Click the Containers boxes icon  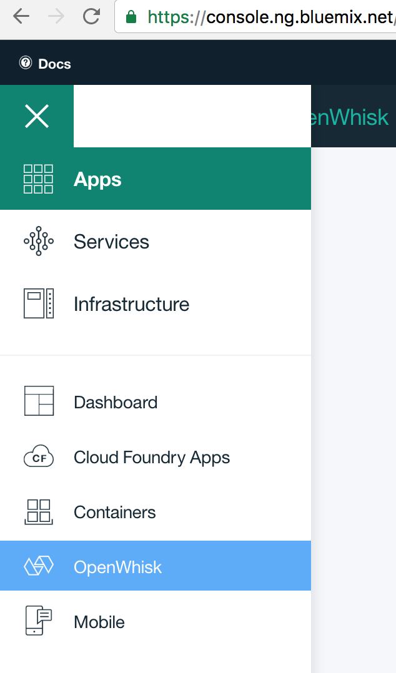point(39,512)
